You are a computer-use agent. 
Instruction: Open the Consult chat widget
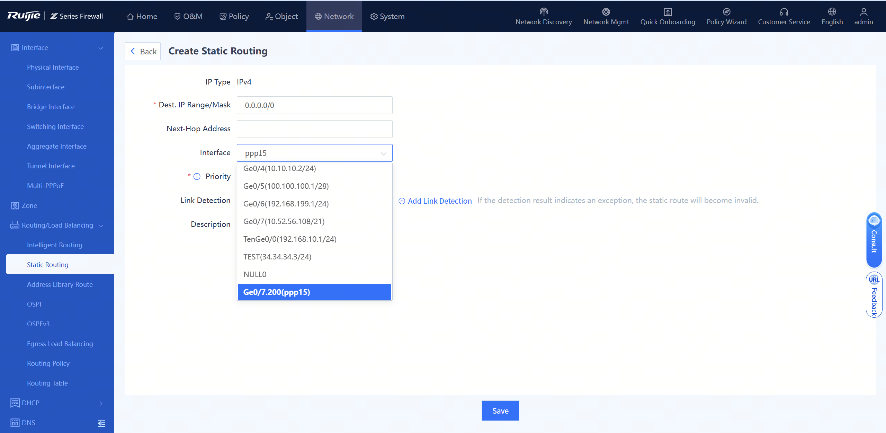coord(874,240)
